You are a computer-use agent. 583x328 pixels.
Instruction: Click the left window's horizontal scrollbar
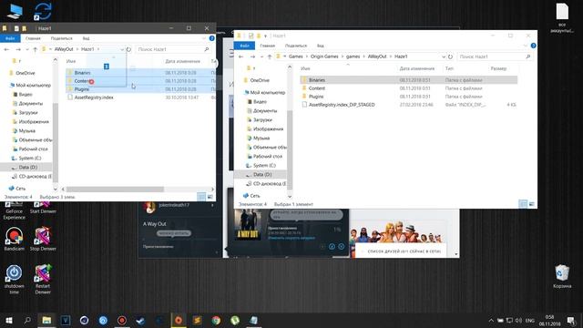point(116,190)
